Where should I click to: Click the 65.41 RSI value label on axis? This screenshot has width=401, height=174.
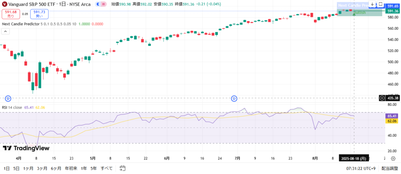pos(392,116)
